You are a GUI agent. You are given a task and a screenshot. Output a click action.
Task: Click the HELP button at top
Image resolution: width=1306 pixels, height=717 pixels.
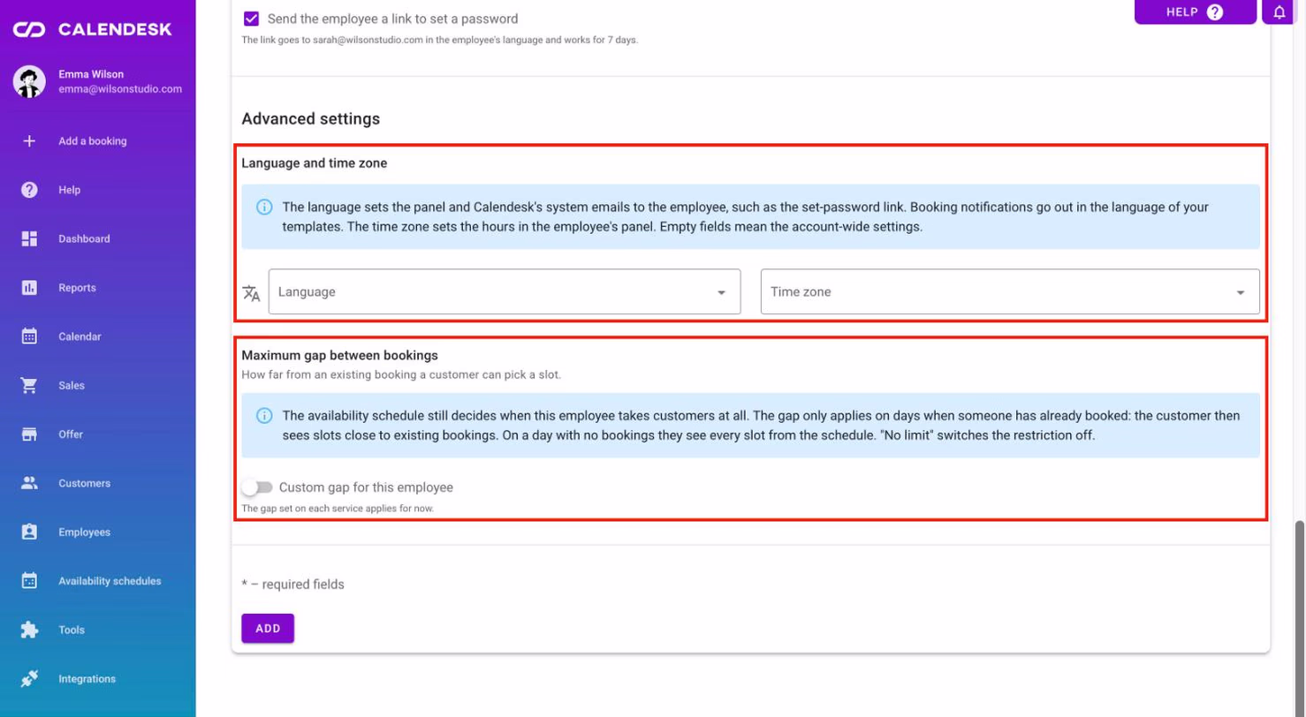coord(1196,12)
